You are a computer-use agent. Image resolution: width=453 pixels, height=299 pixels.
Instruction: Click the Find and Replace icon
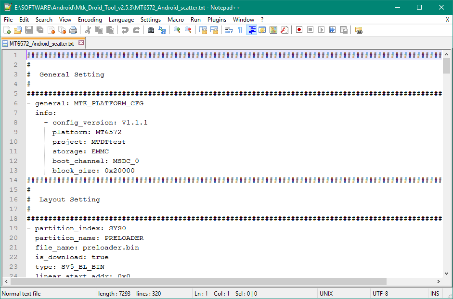(x=162, y=30)
